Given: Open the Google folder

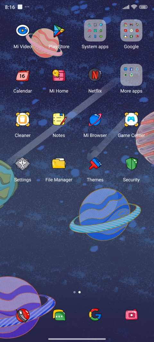Looking at the screenshot, I should (x=131, y=30).
